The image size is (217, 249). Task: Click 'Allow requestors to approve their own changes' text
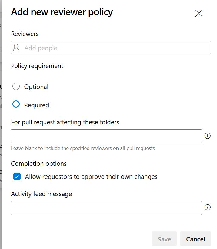point(91,177)
